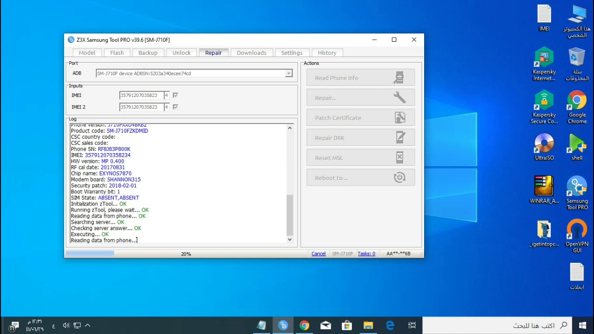Click the Reboot to ... button

(361, 178)
